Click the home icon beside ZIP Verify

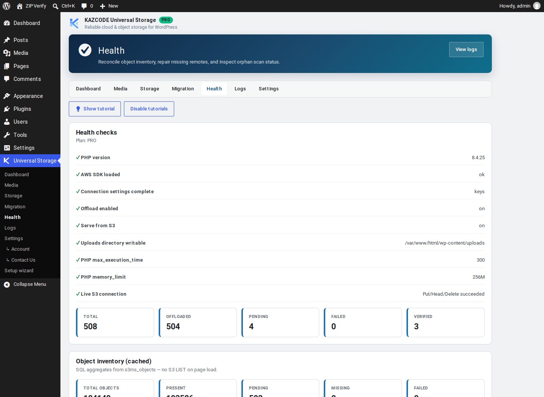[20, 6]
